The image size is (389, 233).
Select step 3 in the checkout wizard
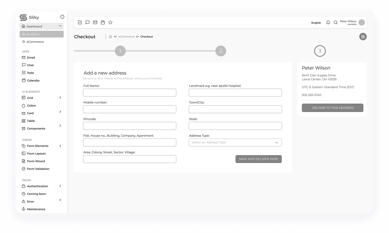[x=320, y=51]
